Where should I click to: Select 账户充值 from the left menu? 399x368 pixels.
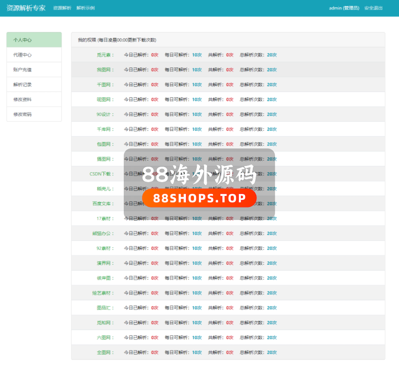[x=23, y=70]
